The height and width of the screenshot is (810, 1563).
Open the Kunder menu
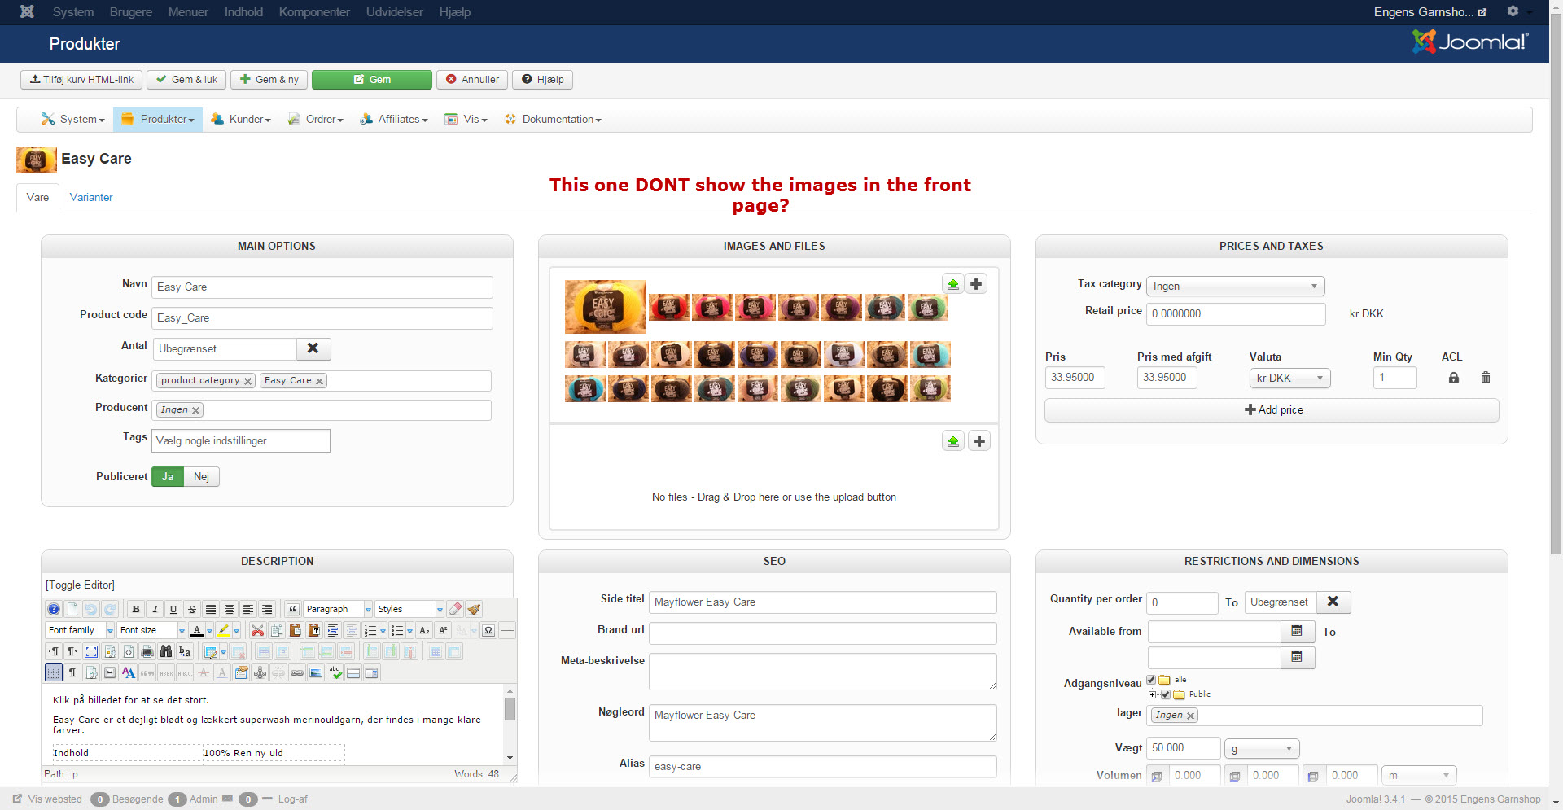pyautogui.click(x=241, y=119)
